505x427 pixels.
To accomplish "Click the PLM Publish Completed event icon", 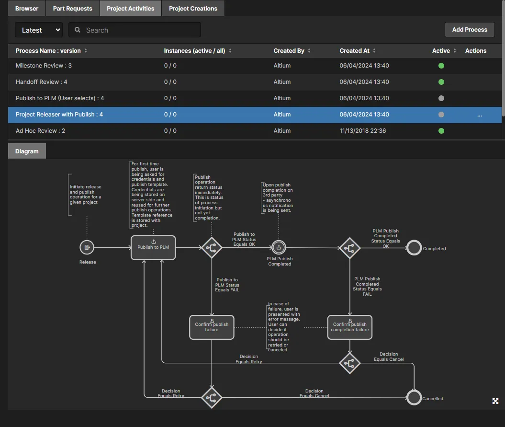I will coord(279,247).
